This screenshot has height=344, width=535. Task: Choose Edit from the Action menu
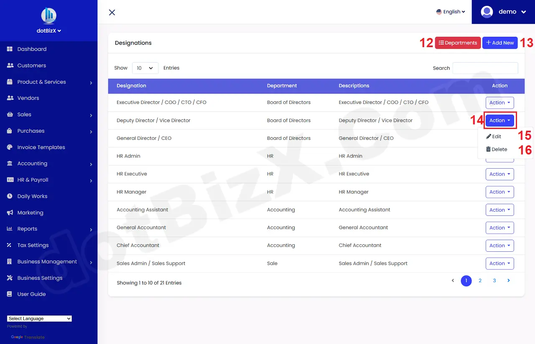point(497,136)
